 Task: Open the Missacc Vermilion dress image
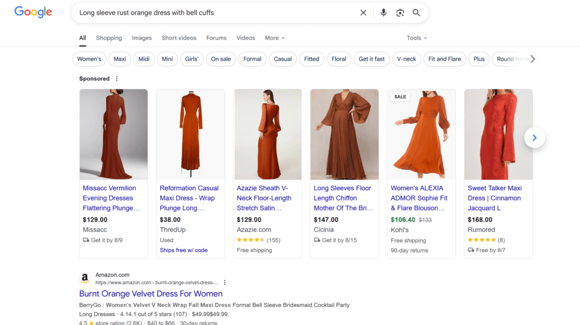coord(113,134)
